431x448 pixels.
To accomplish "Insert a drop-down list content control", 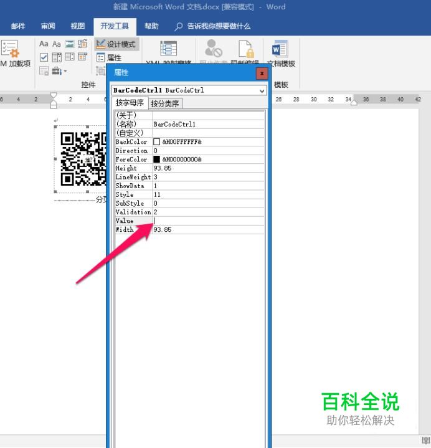I will point(70,57).
